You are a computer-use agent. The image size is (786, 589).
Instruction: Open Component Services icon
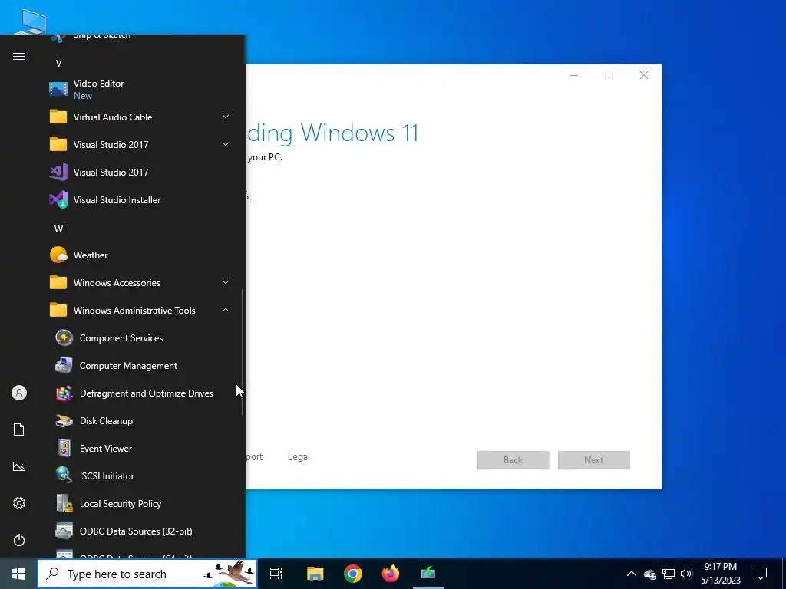point(64,337)
